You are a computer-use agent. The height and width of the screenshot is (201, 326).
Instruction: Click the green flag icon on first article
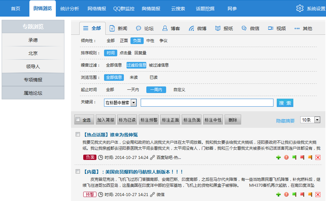[x=294, y=158]
